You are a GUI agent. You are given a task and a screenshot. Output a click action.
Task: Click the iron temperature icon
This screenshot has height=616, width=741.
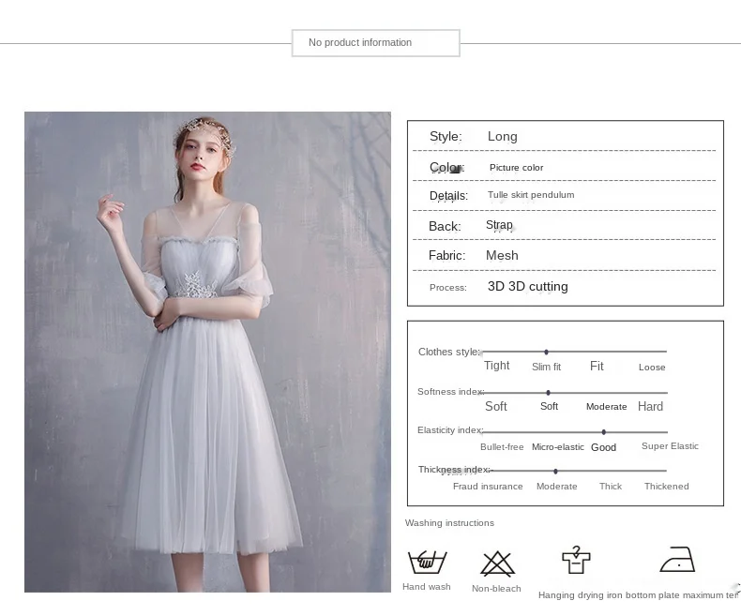[x=677, y=560]
